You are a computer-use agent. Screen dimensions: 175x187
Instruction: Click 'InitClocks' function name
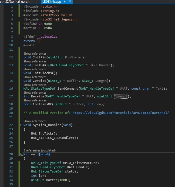[42, 73]
